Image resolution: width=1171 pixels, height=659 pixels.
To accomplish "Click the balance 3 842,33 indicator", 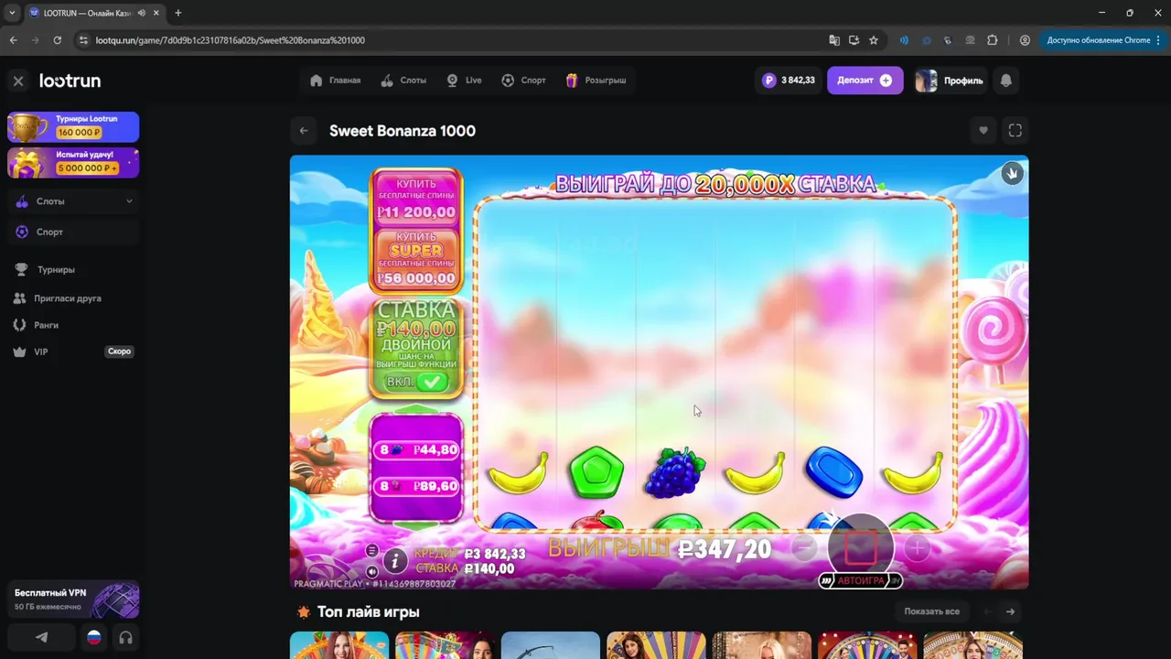I will point(788,81).
